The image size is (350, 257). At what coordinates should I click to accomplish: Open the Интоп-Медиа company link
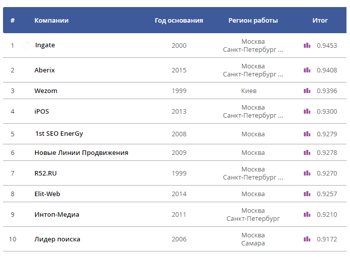pos(57,215)
